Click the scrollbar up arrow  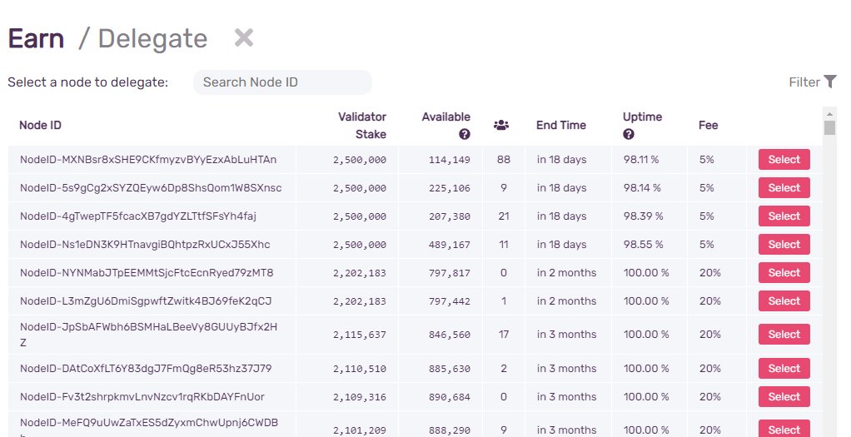(x=829, y=114)
